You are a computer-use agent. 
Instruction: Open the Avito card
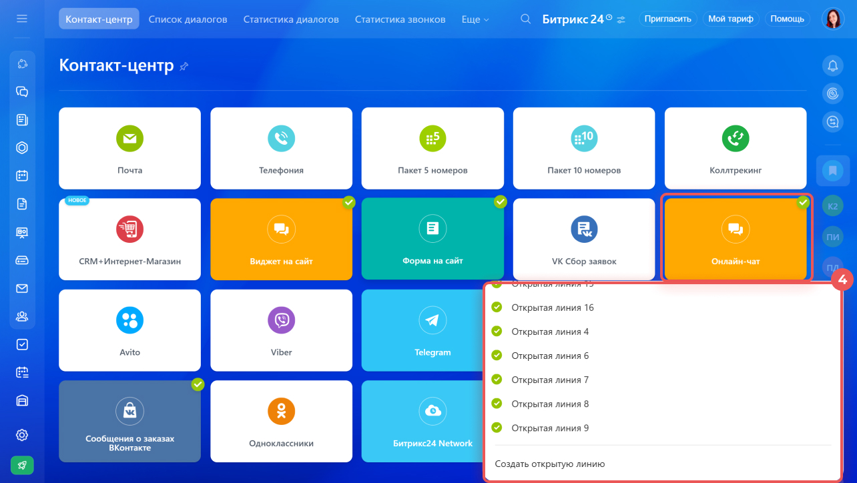(129, 330)
